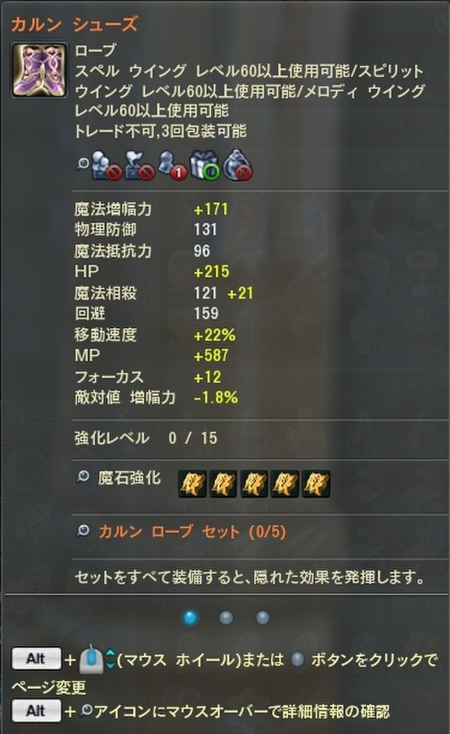The width and height of the screenshot is (450, 734).
Task: Click magnifier icon next to カルン ローブ セット
Action: point(83,530)
